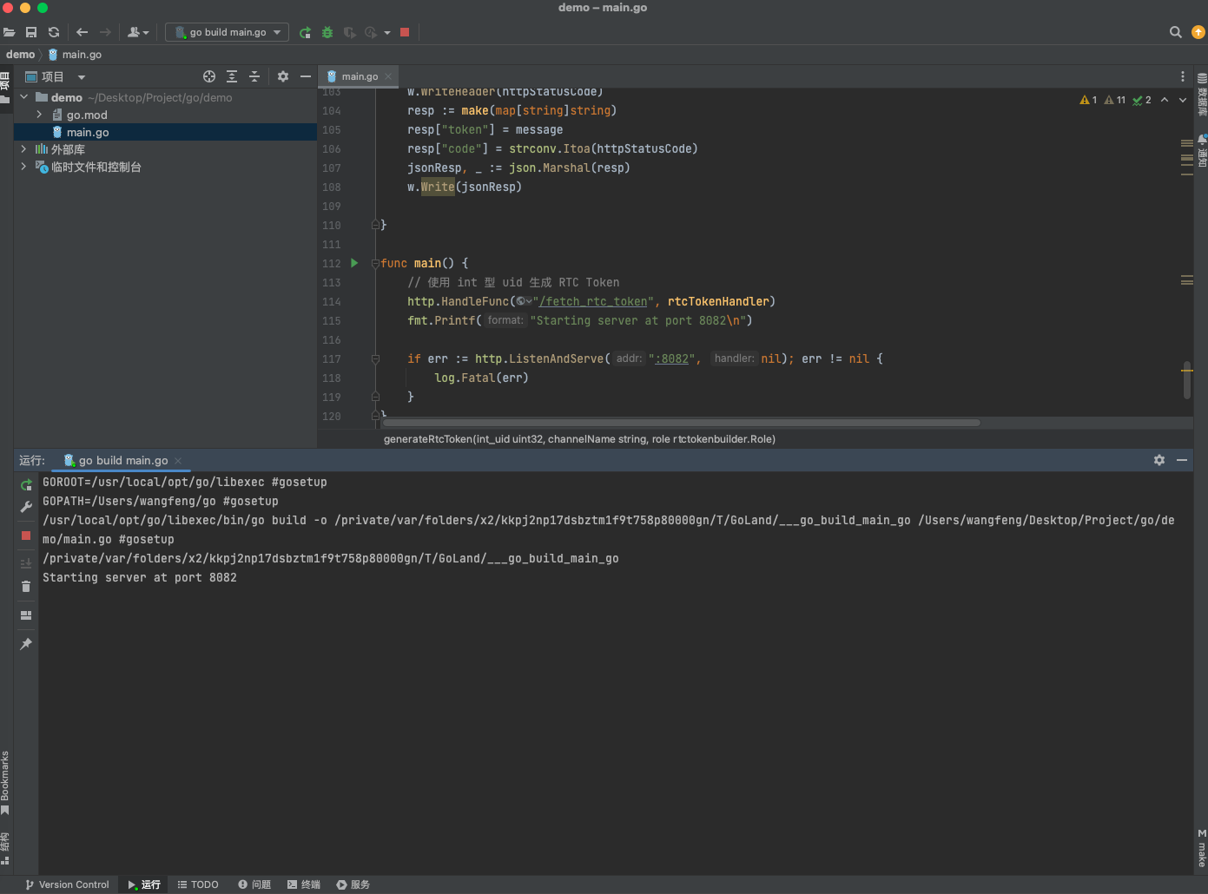Stop the process with the red square in the run panel
This screenshot has width=1208, height=894.
point(26,536)
